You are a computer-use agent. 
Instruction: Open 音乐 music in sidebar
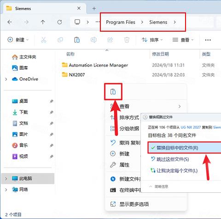(20, 145)
